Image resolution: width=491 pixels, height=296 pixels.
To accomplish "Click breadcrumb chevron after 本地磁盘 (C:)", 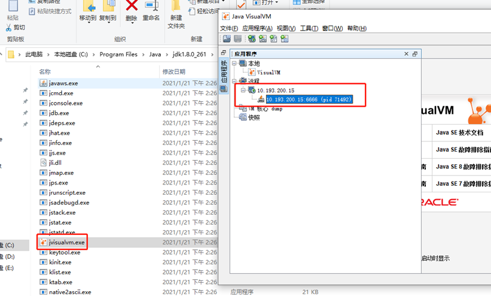I will [x=93, y=55].
